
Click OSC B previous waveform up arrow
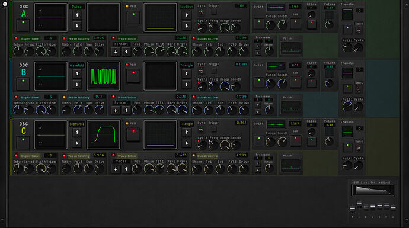77,74
